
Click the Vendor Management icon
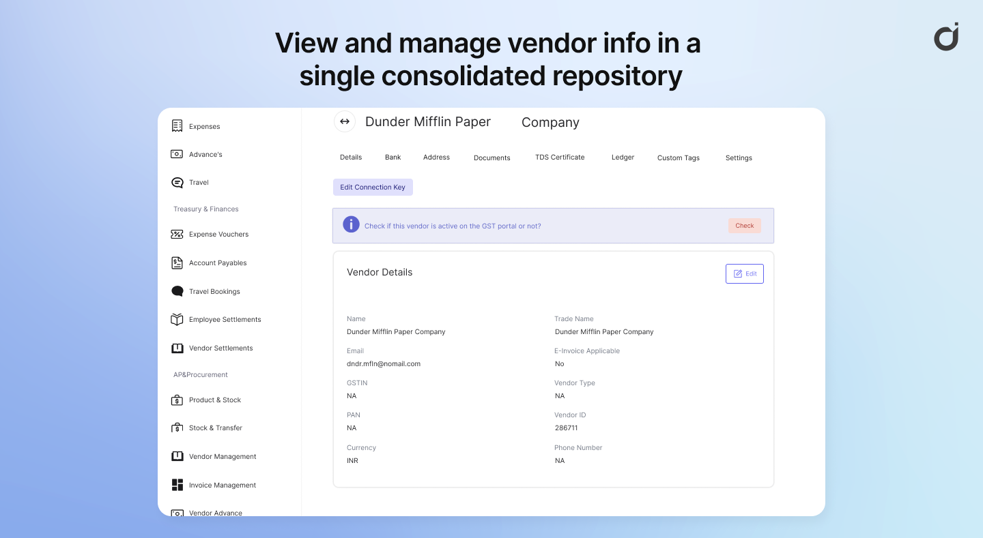point(177,456)
